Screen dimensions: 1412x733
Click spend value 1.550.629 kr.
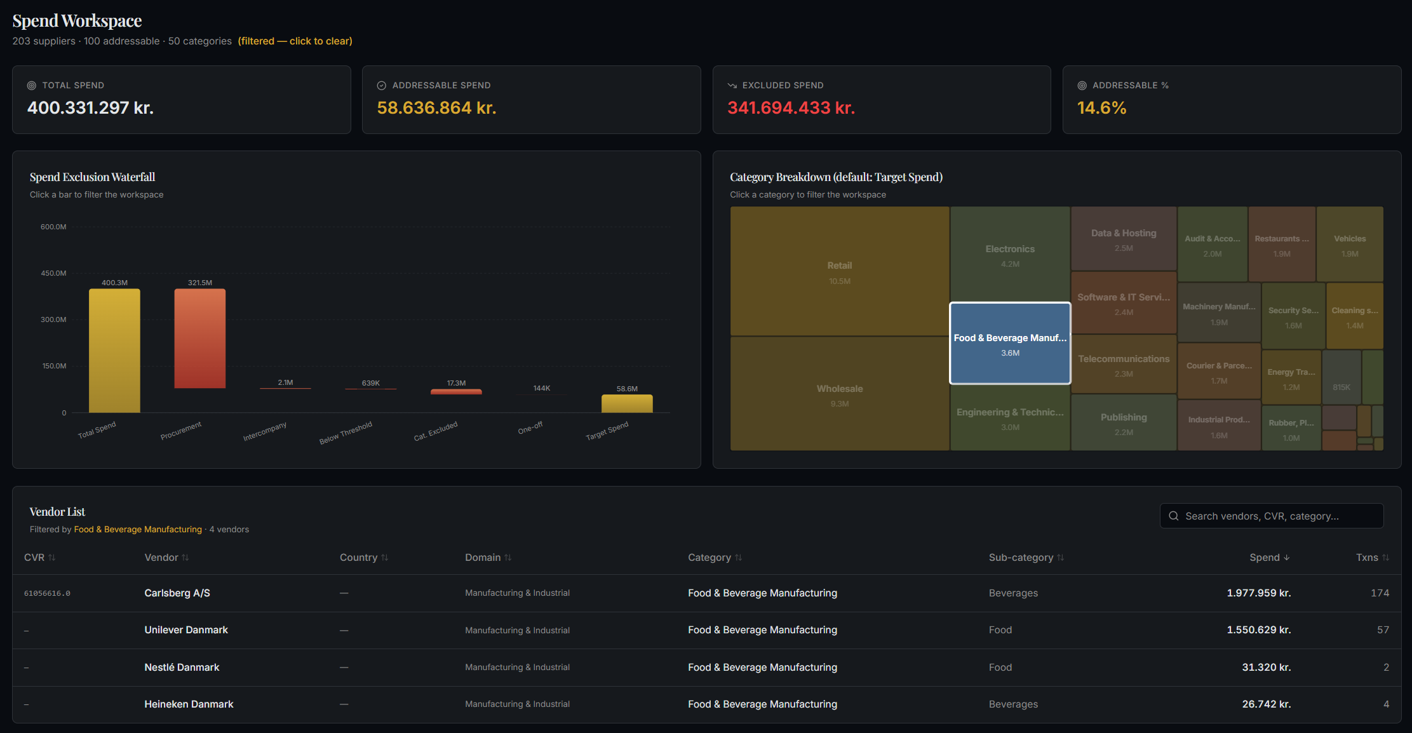pos(1258,630)
